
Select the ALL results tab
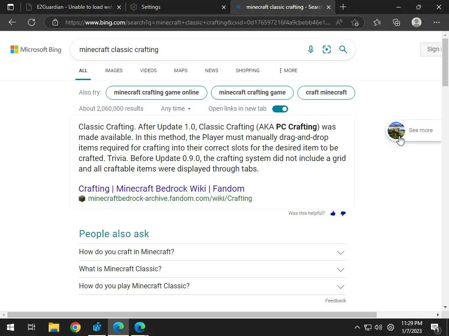click(83, 70)
